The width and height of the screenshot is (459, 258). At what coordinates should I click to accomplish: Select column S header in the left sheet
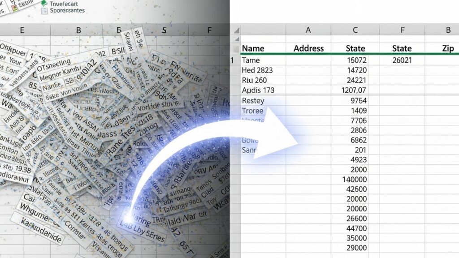tap(164, 30)
